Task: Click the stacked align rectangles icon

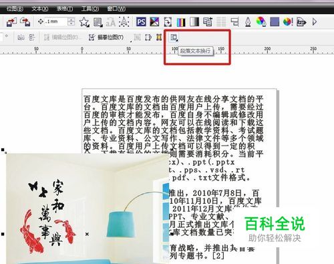Action: 234,22
